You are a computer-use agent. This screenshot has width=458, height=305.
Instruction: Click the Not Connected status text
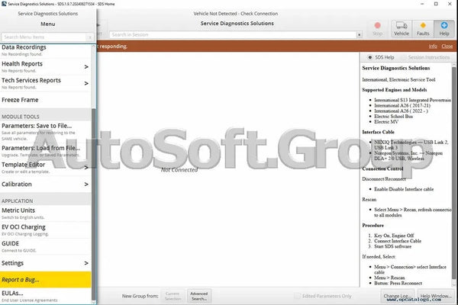click(179, 169)
